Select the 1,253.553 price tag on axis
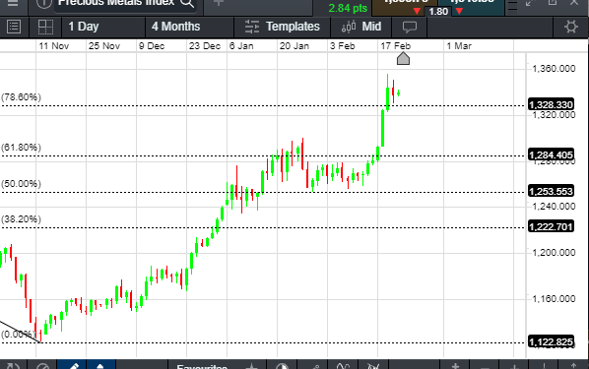The height and width of the screenshot is (369, 589). (x=551, y=191)
